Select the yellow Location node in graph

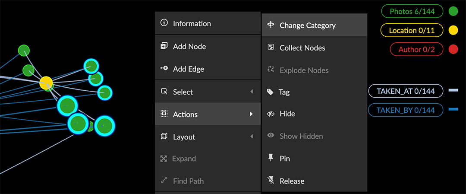pyautogui.click(x=46, y=82)
